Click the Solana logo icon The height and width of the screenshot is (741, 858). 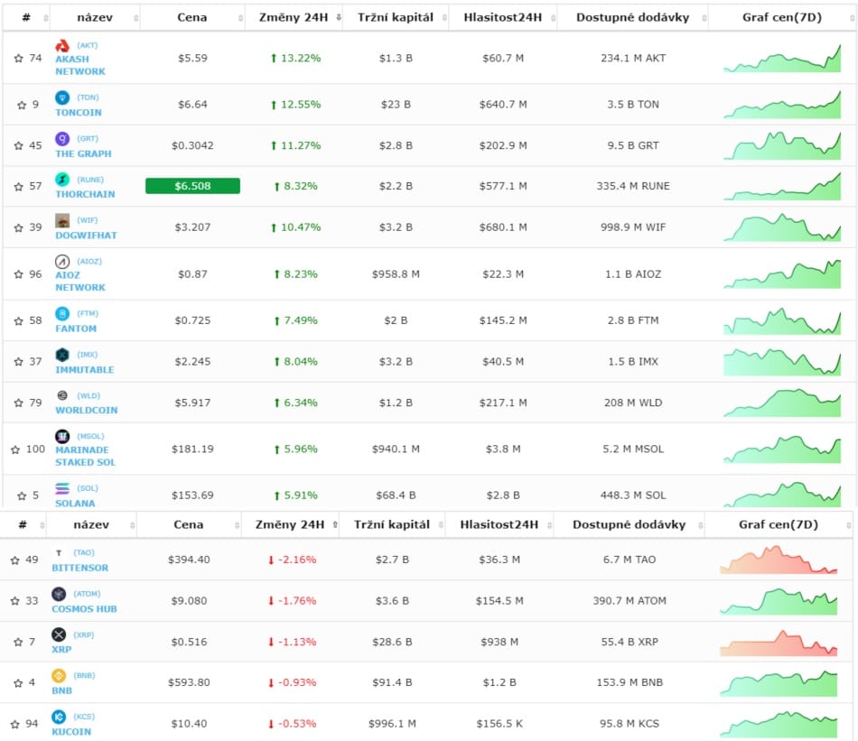click(62, 487)
